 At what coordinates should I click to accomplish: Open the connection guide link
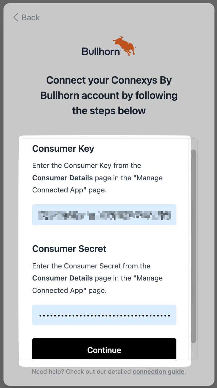(x=158, y=371)
